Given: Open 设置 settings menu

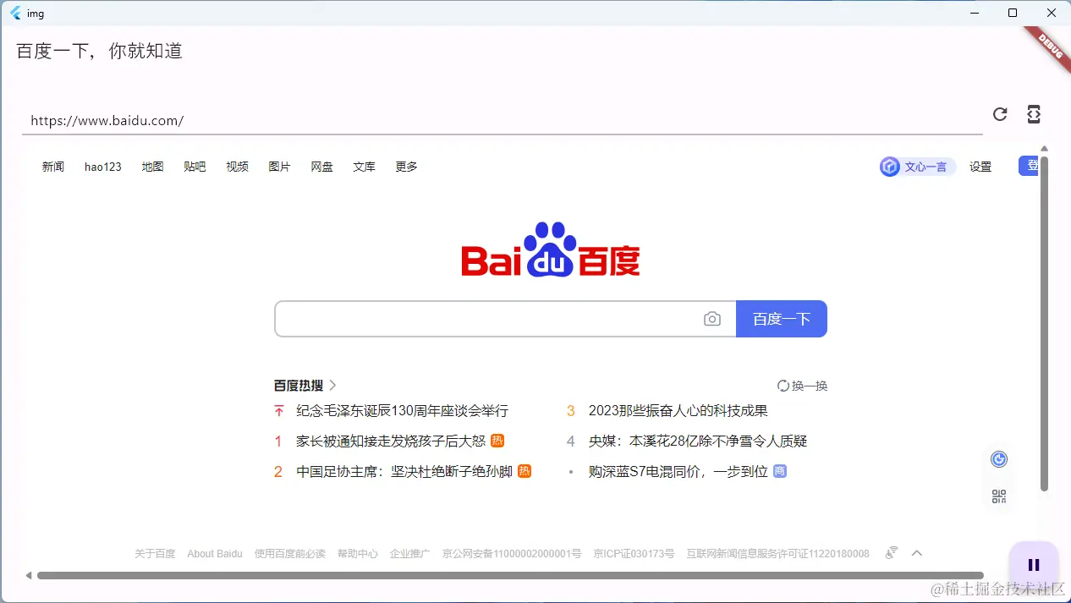Looking at the screenshot, I should [980, 167].
